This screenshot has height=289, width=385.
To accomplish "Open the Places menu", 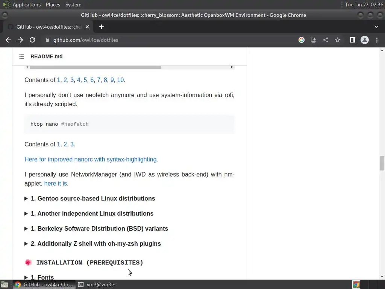I will 53,5.
